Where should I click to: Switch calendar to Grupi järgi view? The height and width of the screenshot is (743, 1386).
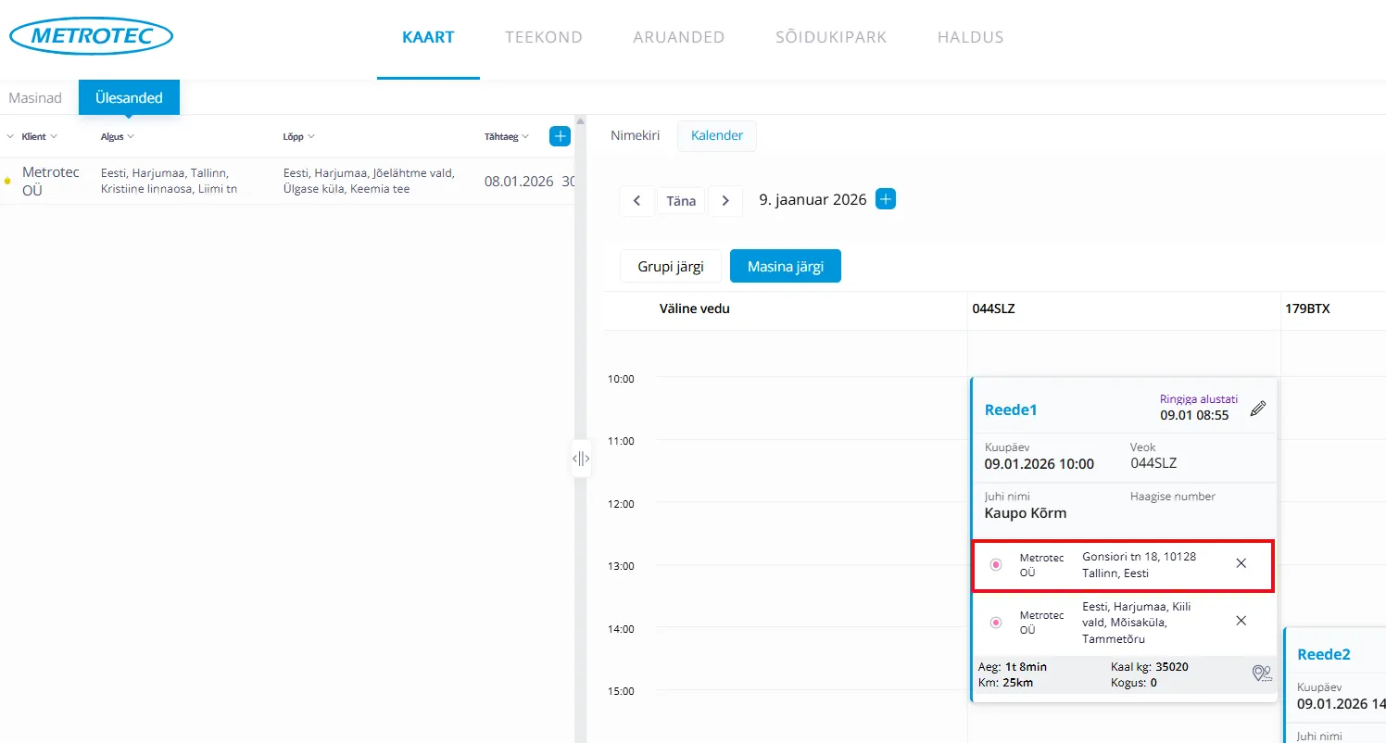[x=670, y=266]
